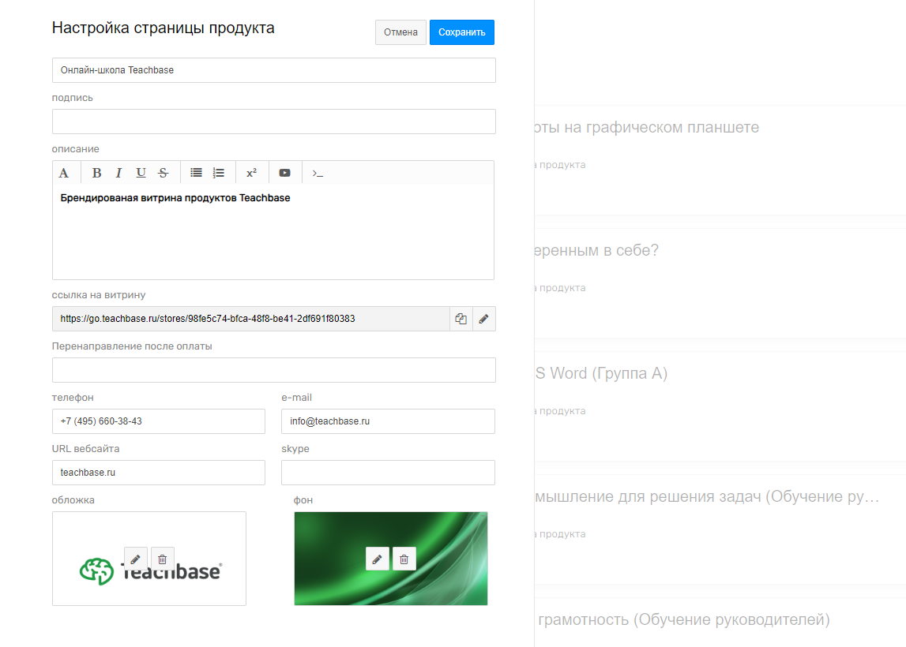Toggle superscript formatting
Screen dimensions: 906x647
[251, 173]
